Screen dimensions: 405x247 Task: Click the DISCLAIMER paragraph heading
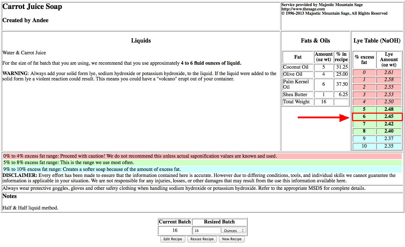(x=20, y=176)
